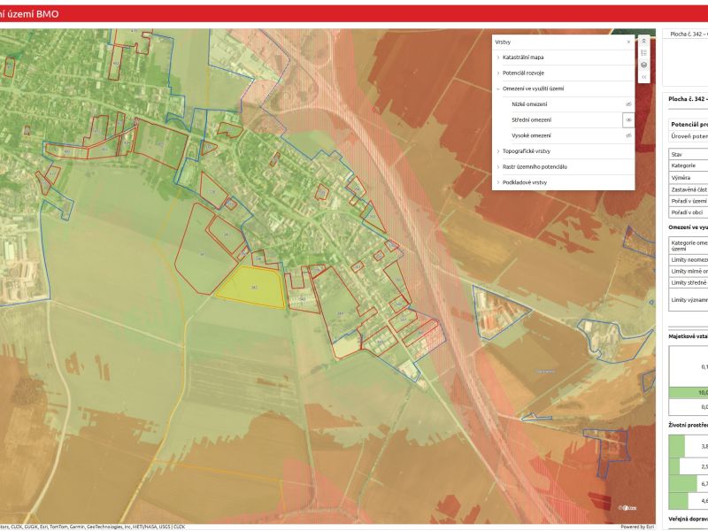This screenshot has height=531, width=708.
Task: Open the basemap gallery icon
Action: 643,65
